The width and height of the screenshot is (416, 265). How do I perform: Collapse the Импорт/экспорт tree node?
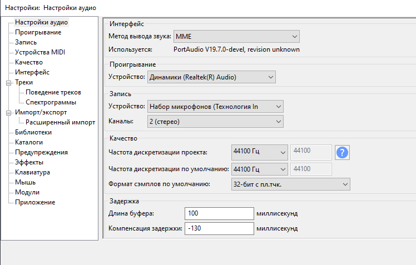pyautogui.click(x=8, y=112)
